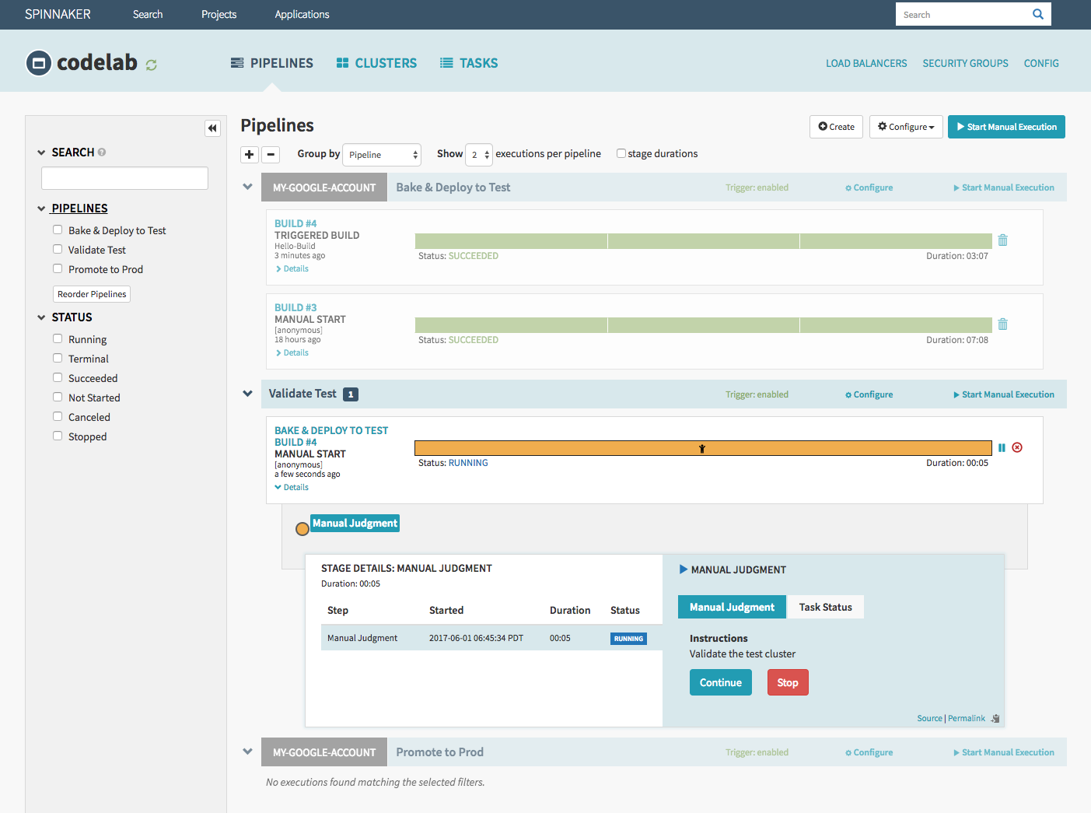Start Manual Execution for Promote to Prod
The image size is (1091, 813).
click(x=1004, y=752)
